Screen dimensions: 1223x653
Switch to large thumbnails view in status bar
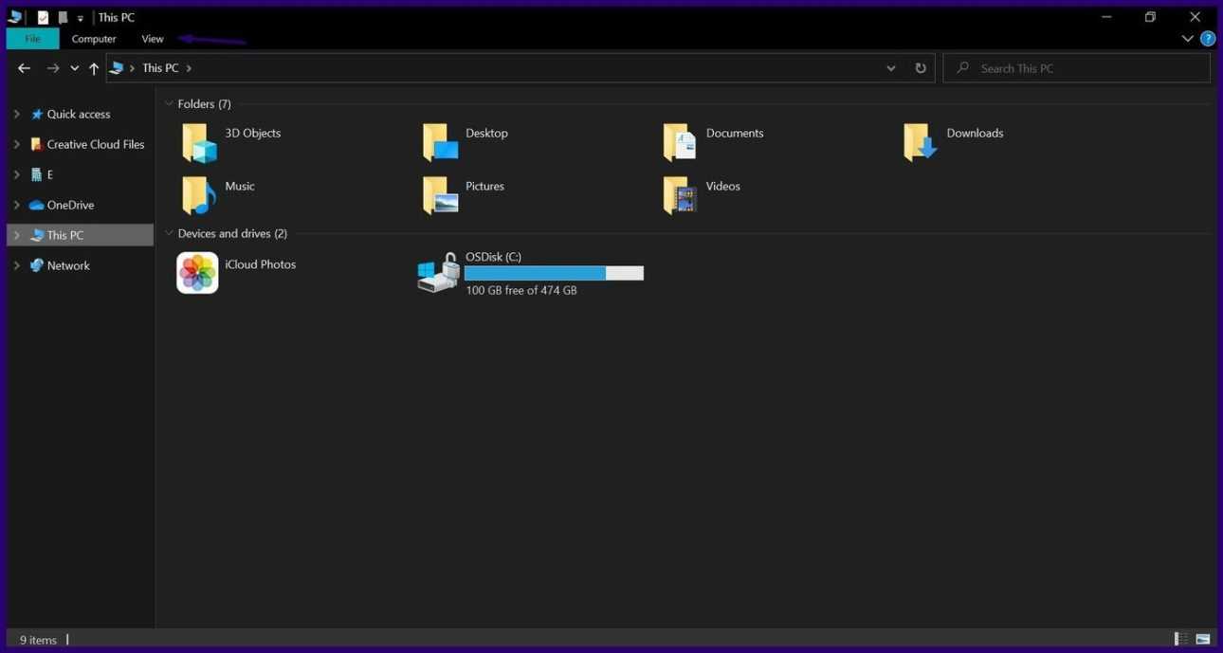1203,640
